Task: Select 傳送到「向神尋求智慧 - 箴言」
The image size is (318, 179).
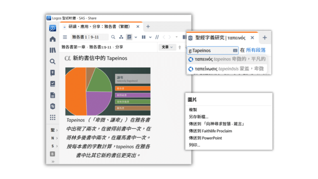Action: pos(216,124)
